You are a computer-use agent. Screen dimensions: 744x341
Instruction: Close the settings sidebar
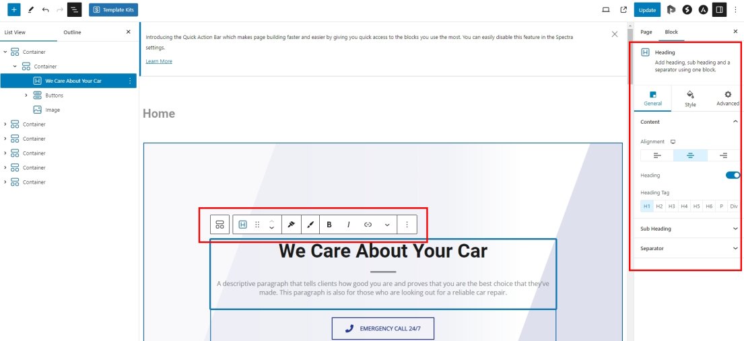pos(735,32)
